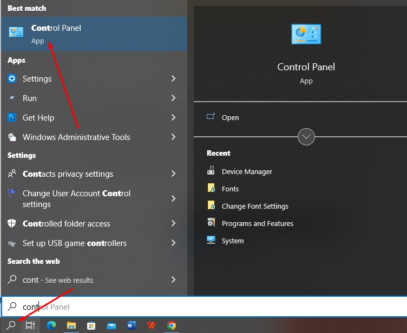Expand cont web results arrow
The image size is (407, 333).
pyautogui.click(x=173, y=279)
